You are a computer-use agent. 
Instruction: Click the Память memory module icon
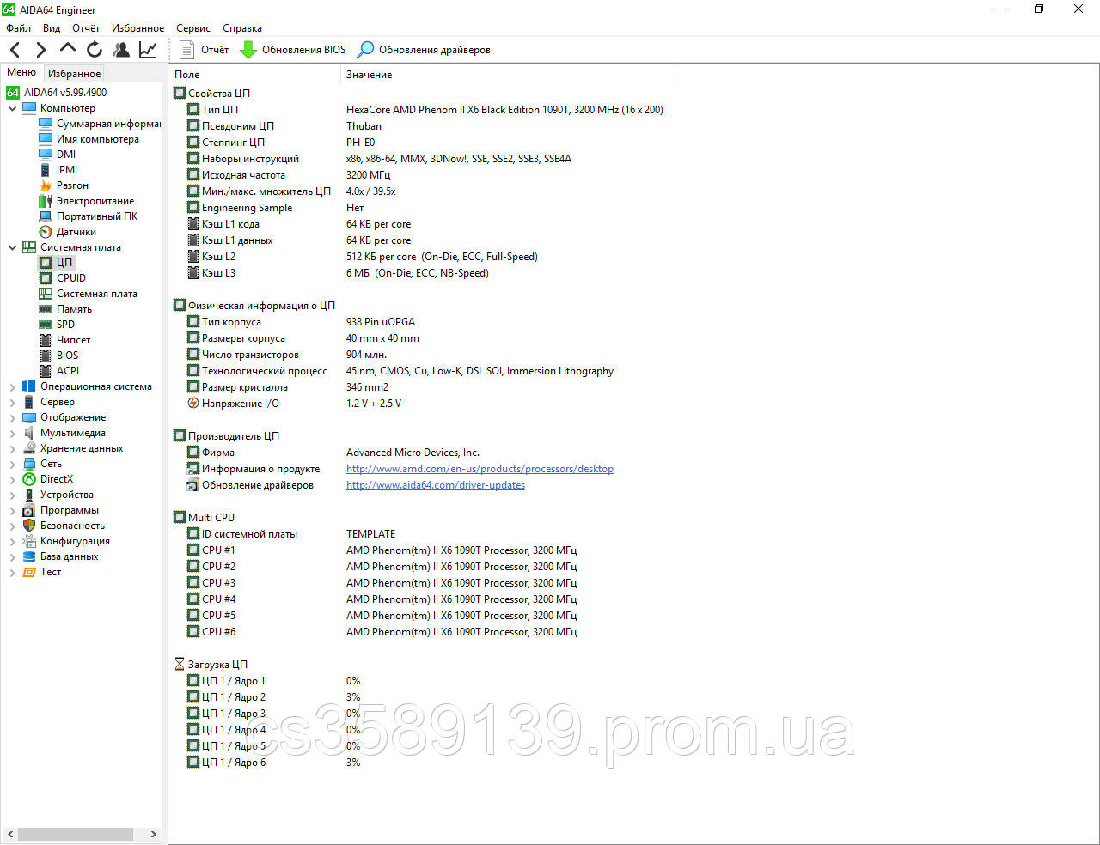coord(46,309)
